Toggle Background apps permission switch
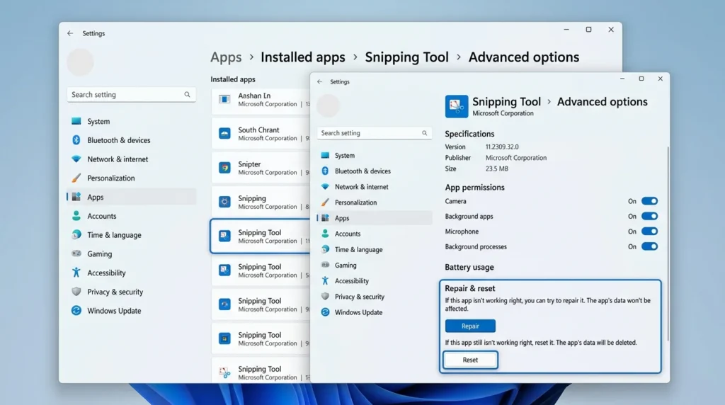Viewport: 725px width, 405px height. point(649,217)
